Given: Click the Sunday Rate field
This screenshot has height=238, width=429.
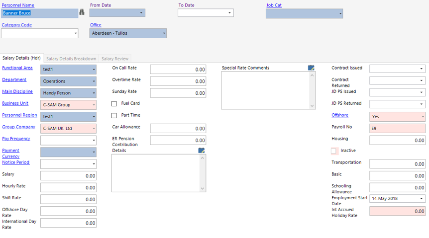Looking at the screenshot, I should click(178, 93).
